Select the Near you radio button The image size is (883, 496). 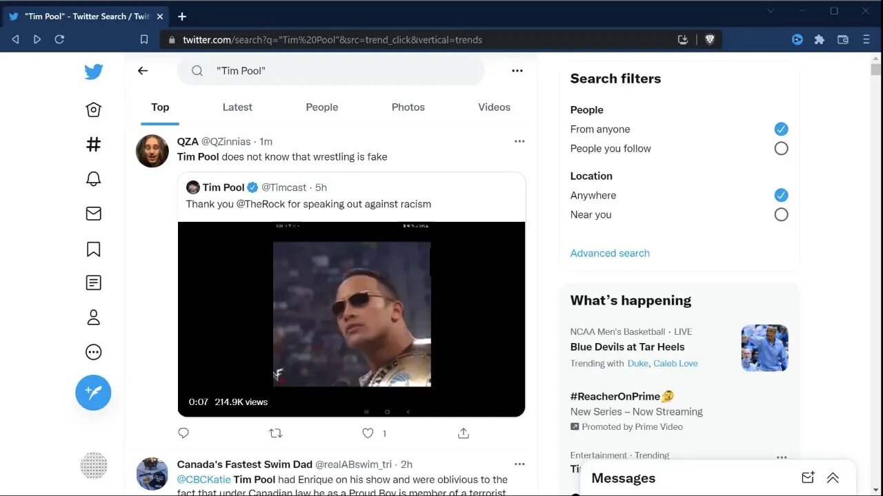click(781, 214)
